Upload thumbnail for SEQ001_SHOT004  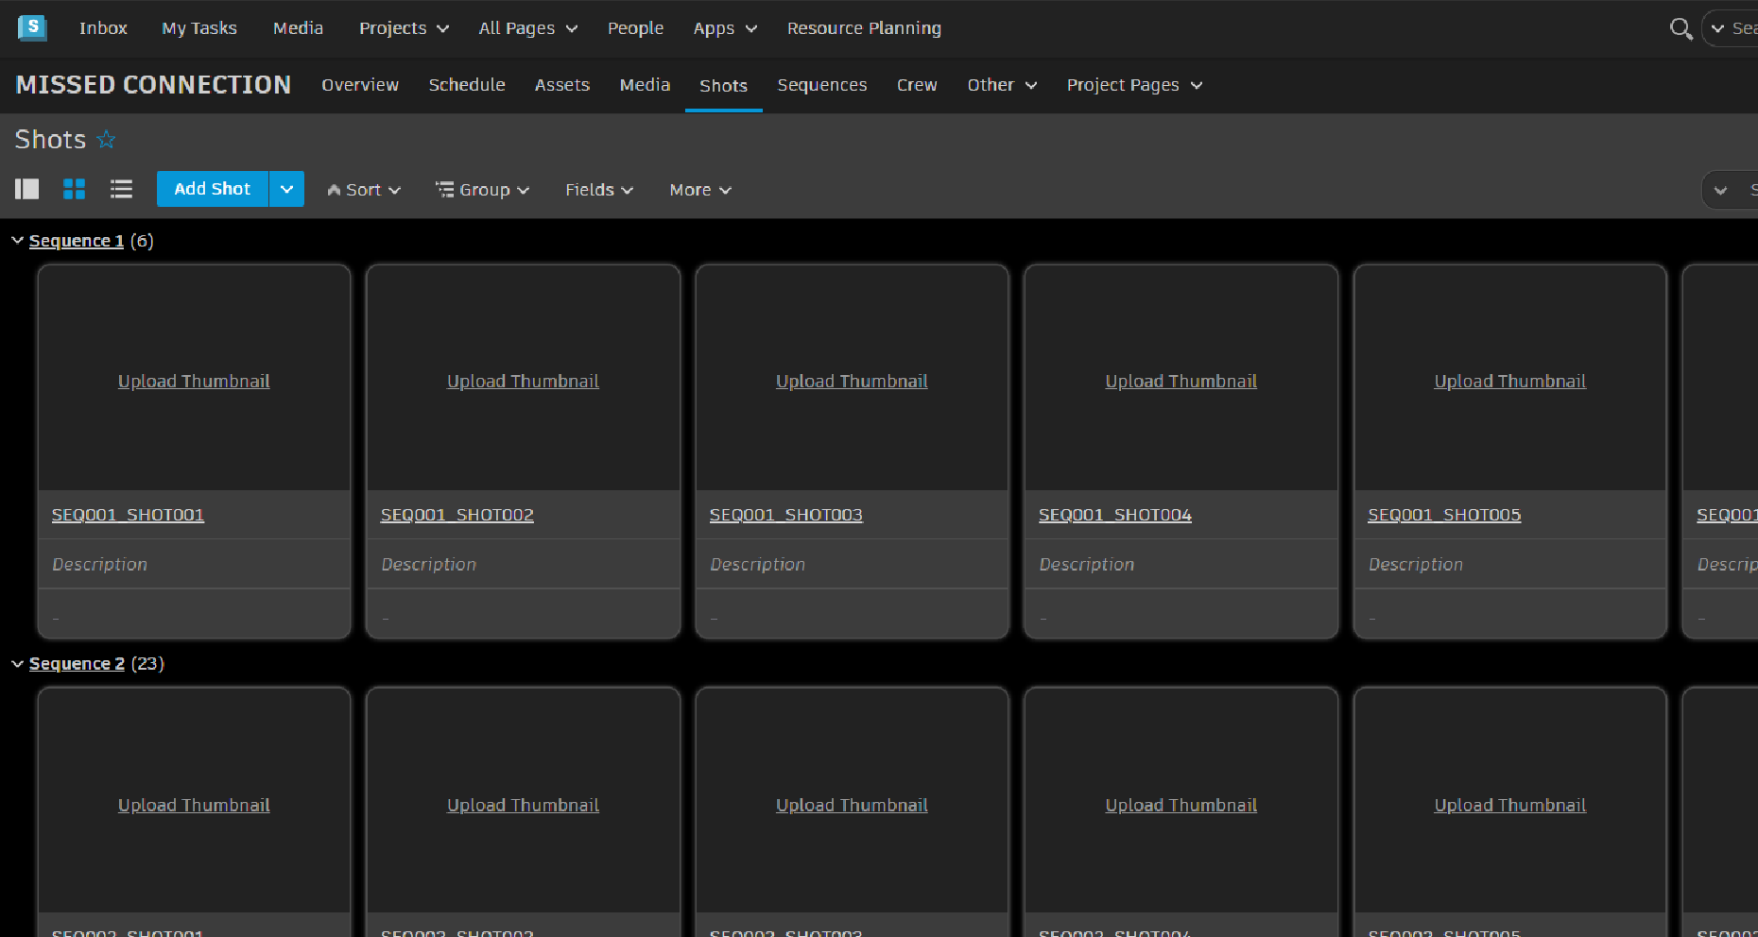1181,382
